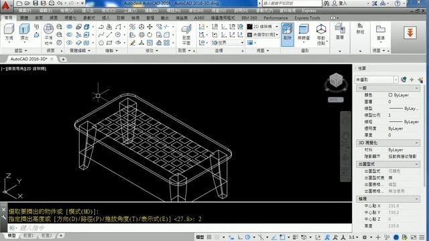Open the Performance ribbon tab
This screenshot has height=241, width=429.
pyautogui.click(x=275, y=18)
